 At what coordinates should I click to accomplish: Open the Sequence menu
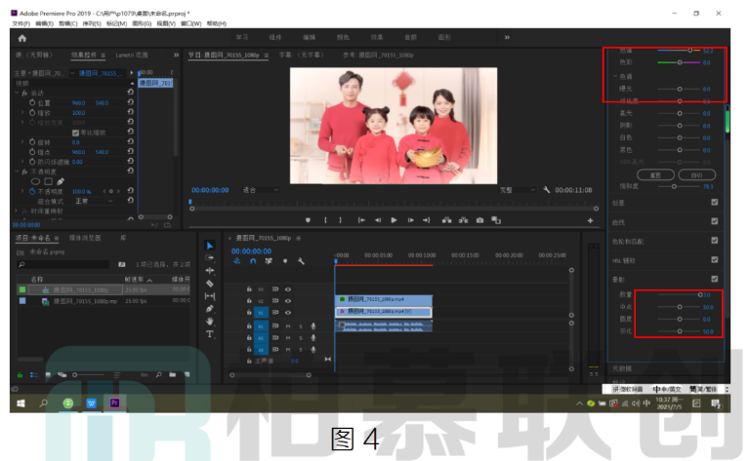click(x=92, y=23)
